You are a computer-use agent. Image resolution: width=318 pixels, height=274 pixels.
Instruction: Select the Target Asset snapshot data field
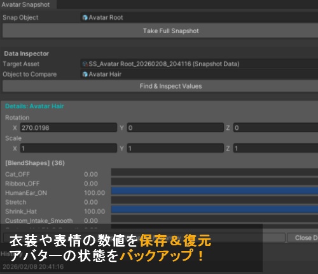tap(199, 64)
